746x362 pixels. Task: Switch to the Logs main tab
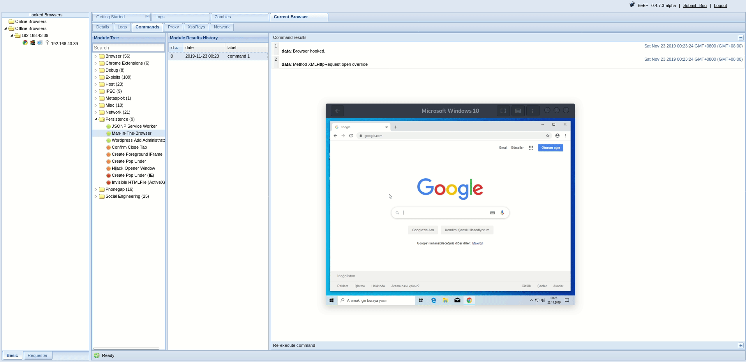point(181,17)
